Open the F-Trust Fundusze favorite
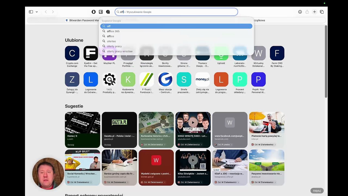 point(147,83)
